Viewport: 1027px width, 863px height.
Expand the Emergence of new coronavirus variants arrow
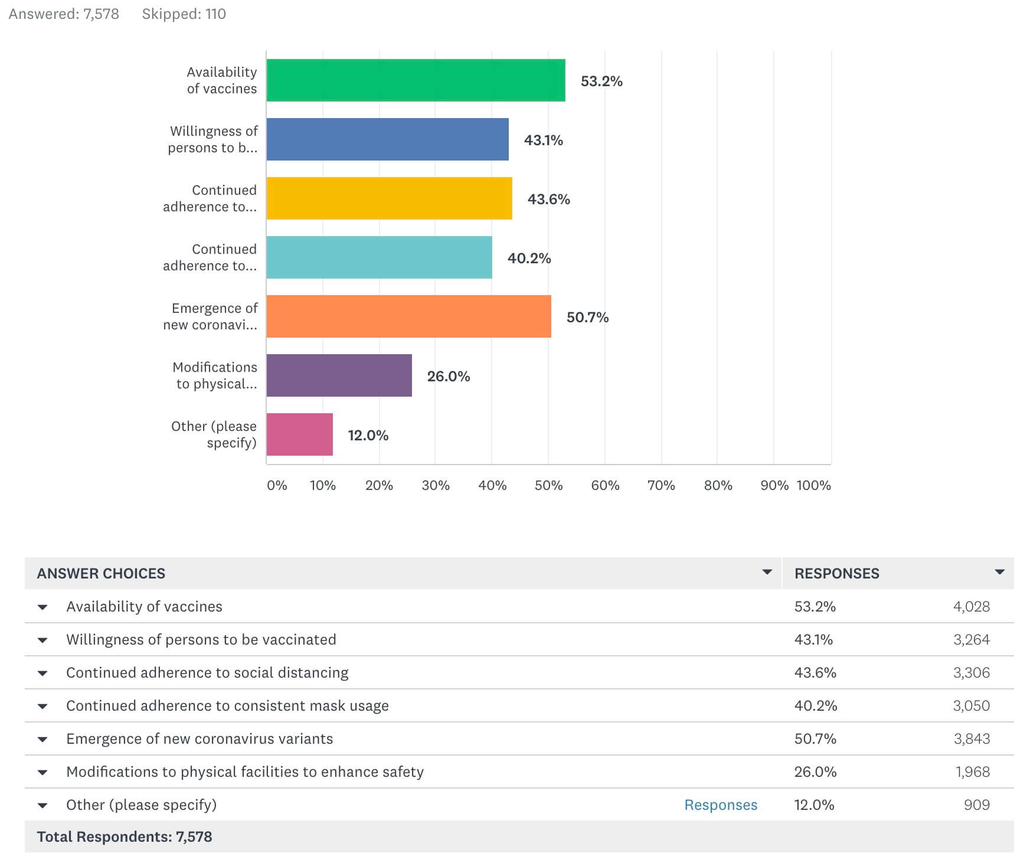[x=42, y=740]
